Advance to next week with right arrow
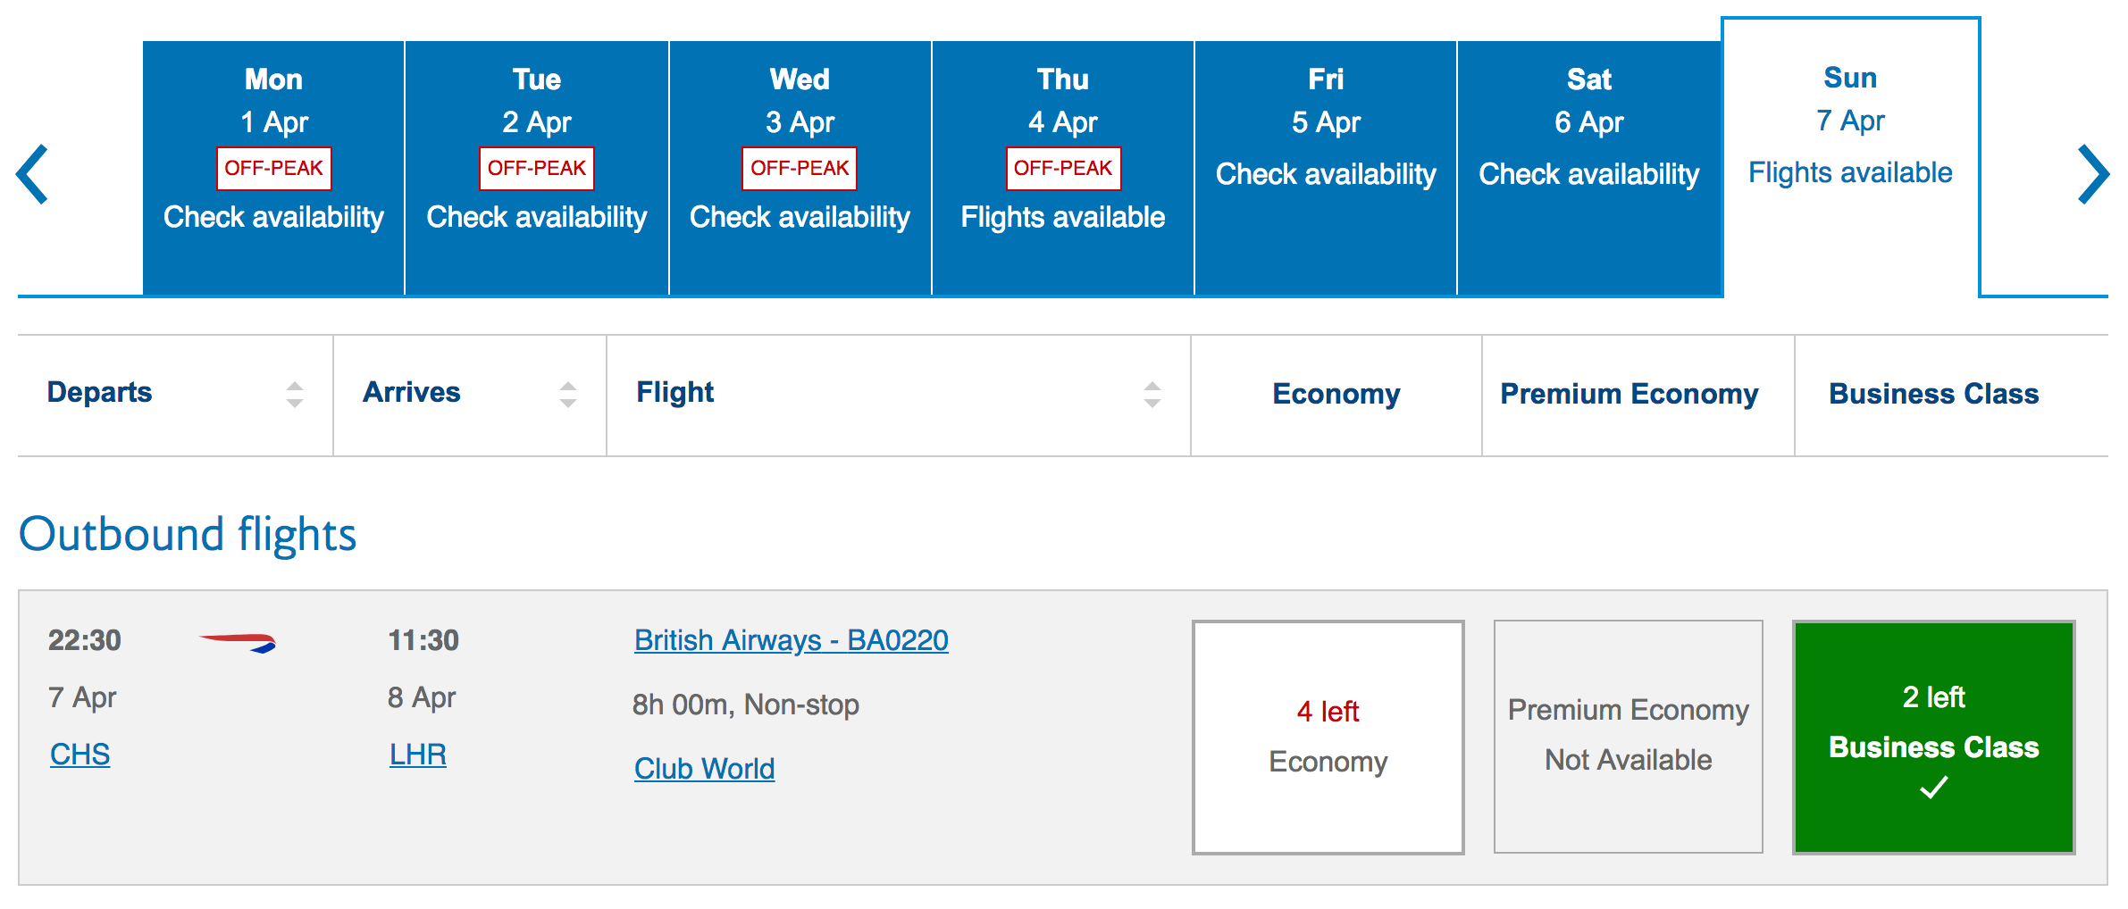Viewport: 2128px width, 909px height. pyautogui.click(x=2092, y=174)
